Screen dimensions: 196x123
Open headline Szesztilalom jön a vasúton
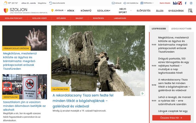(x=24, y=106)
